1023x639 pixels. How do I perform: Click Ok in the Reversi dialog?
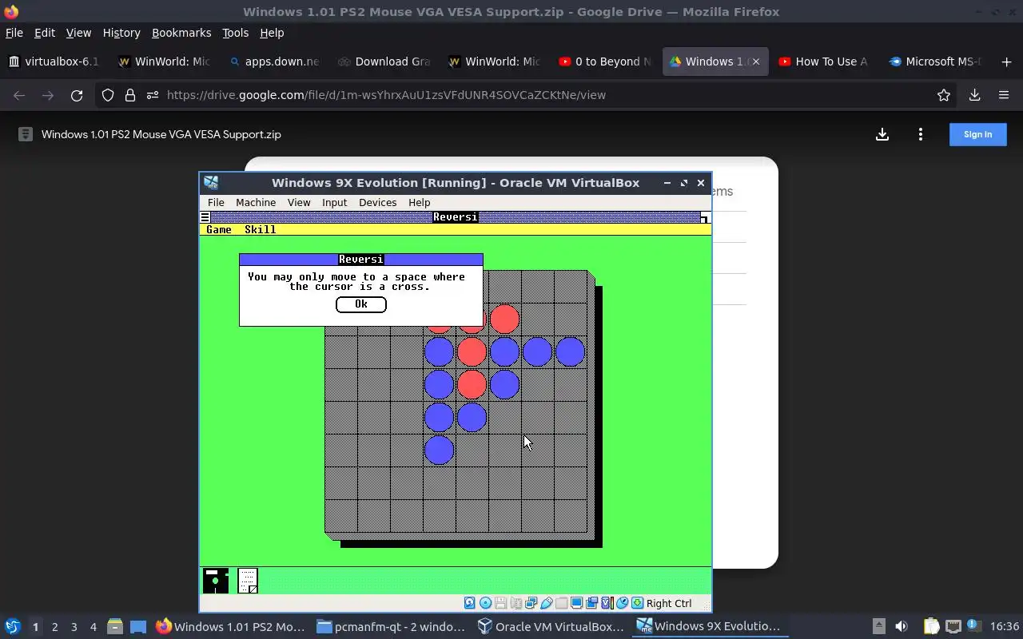361,304
